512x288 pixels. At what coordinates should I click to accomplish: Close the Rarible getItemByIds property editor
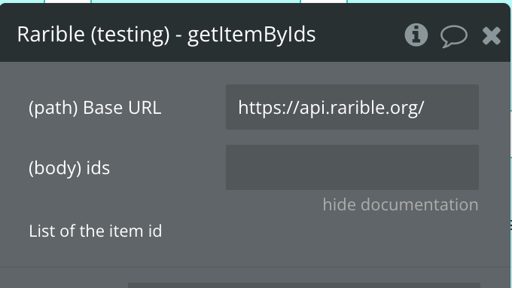tap(492, 35)
